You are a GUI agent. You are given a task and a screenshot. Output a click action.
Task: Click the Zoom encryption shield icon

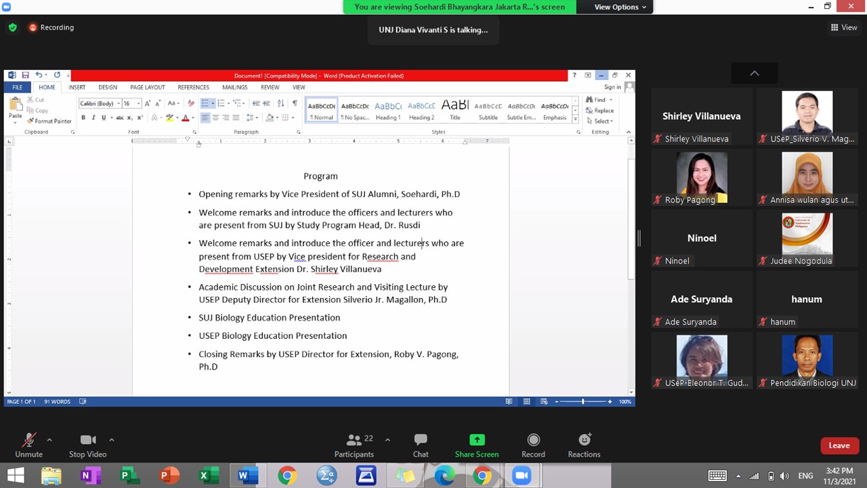tap(12, 28)
